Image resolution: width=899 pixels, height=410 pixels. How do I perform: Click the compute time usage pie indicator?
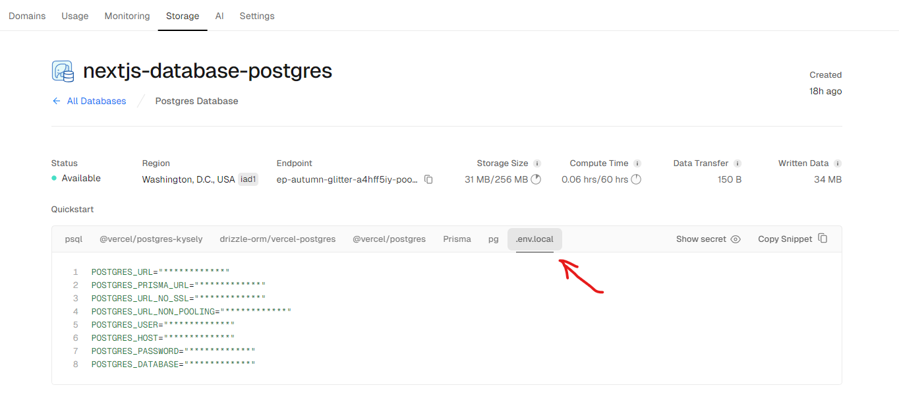tap(636, 179)
